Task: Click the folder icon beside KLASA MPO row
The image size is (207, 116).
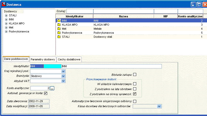Action: [59, 25]
